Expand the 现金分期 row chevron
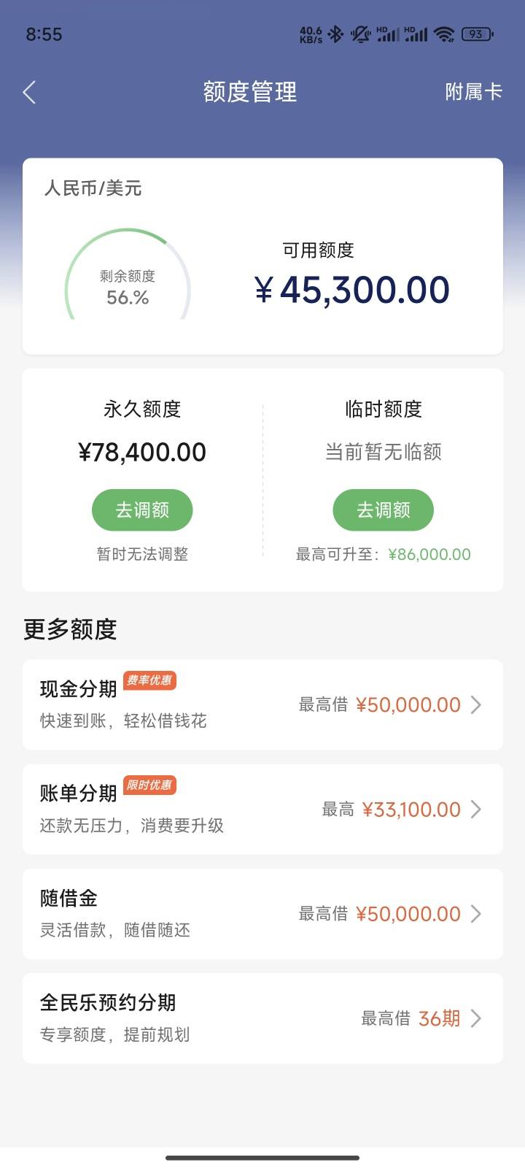Viewport: 525px width, 1168px height. (476, 704)
